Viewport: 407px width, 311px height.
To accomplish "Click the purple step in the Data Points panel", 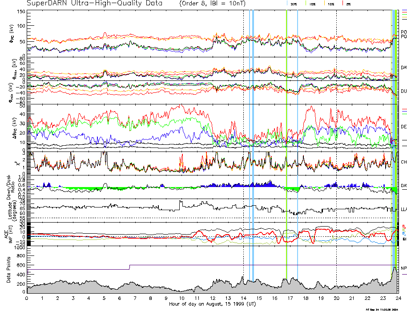I will 129,267.
